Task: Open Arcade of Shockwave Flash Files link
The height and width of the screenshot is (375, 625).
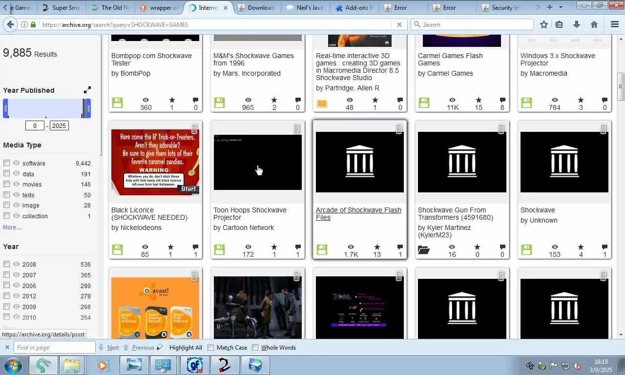Action: [x=358, y=214]
